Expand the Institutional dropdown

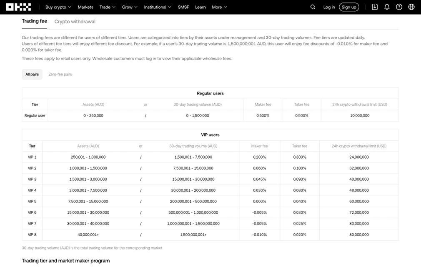click(x=158, y=7)
